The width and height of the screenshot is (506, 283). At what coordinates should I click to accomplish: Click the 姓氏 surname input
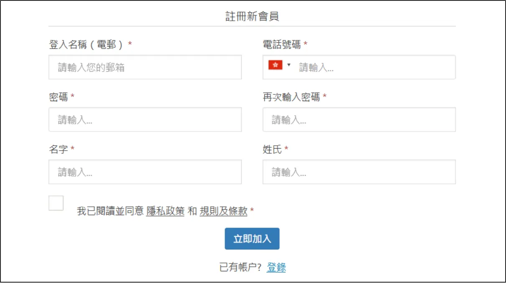tap(359, 172)
